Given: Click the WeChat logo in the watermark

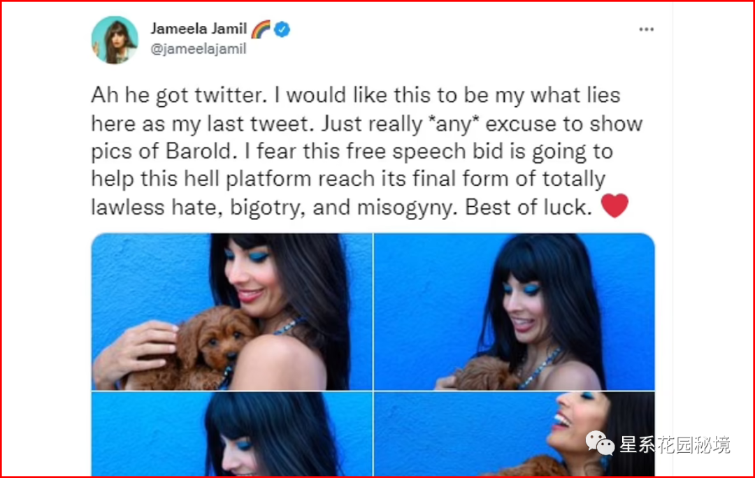Looking at the screenshot, I should [x=600, y=443].
